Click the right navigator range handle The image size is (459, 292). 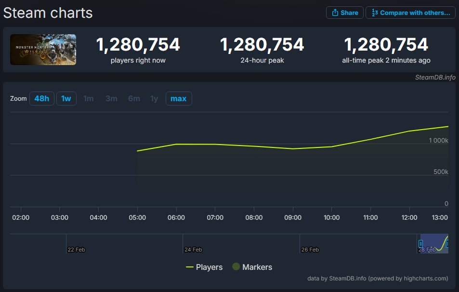(x=447, y=244)
